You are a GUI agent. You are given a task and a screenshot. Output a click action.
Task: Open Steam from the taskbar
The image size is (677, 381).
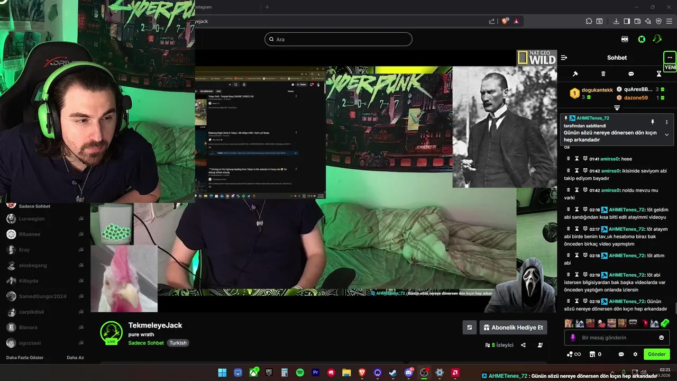click(x=393, y=373)
